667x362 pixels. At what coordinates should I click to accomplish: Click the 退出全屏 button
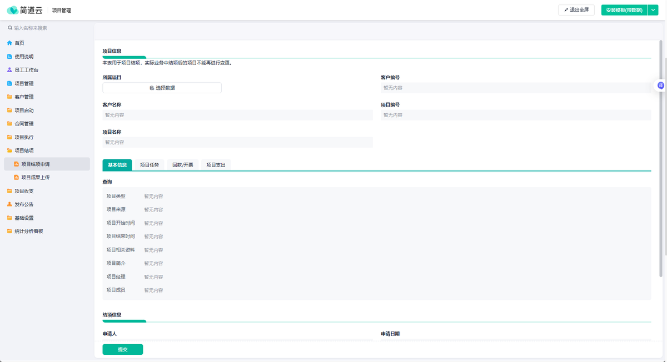[576, 10]
